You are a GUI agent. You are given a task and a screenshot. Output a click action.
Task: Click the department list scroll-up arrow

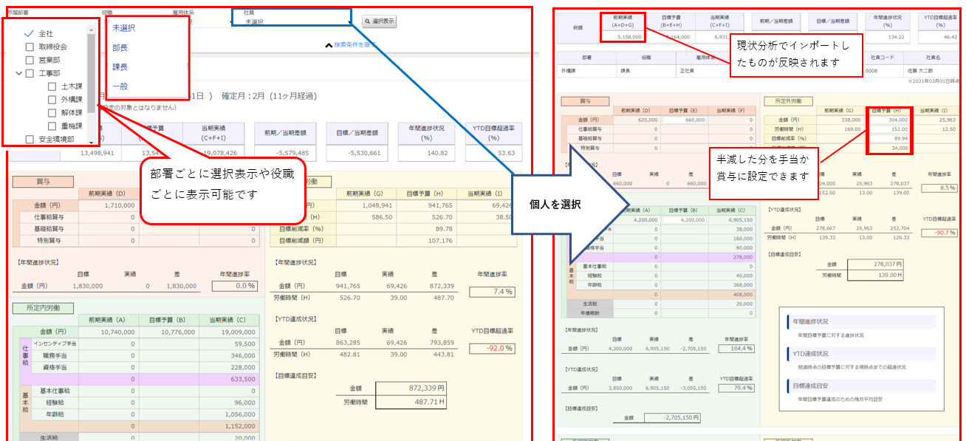[91, 31]
